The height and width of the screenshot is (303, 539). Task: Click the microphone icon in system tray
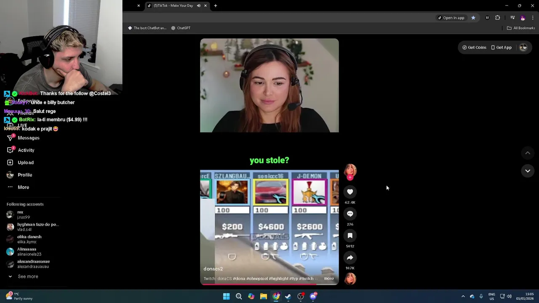[x=481, y=296]
